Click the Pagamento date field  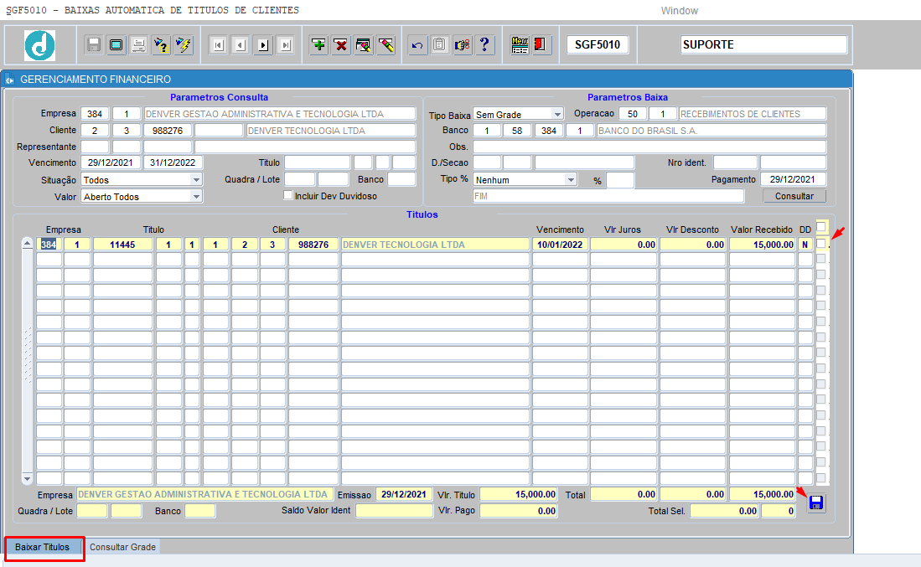[793, 179]
